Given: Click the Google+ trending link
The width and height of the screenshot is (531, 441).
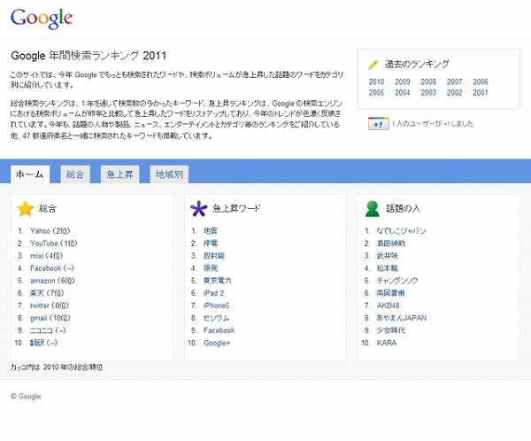Looking at the screenshot, I should point(217,343).
